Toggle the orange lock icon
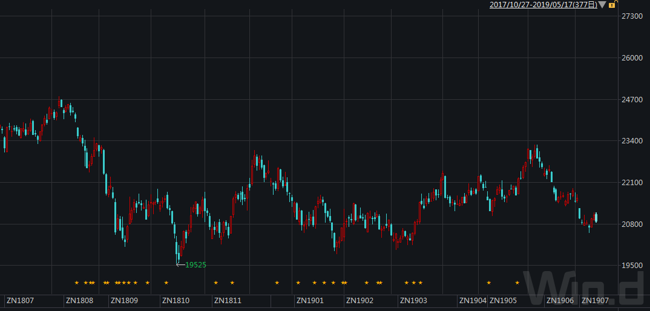 coord(612,4)
